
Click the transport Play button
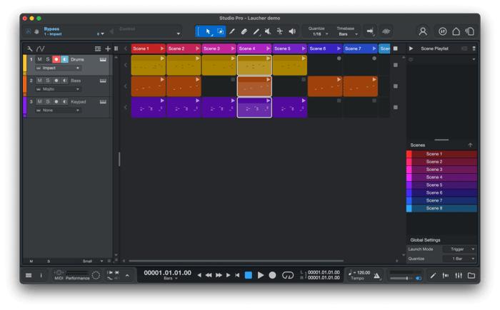click(x=261, y=275)
